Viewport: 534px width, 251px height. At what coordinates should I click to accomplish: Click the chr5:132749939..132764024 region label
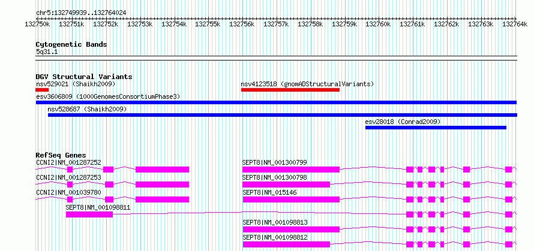pos(81,13)
